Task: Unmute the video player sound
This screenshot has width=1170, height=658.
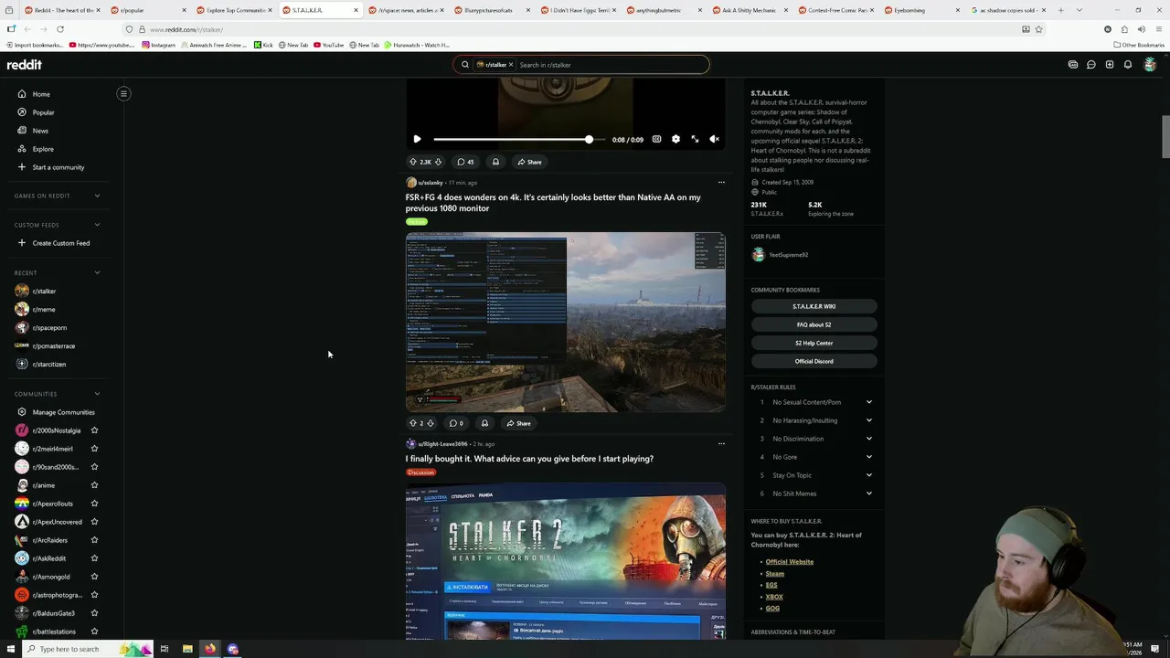Action: [714, 139]
